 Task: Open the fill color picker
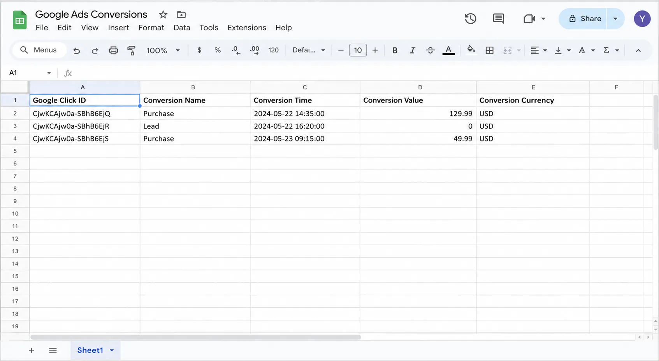(x=471, y=50)
